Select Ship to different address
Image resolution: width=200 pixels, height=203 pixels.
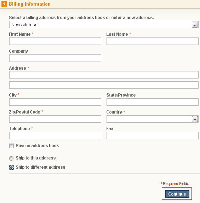(11, 167)
